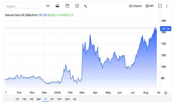Screen dimensions: 175x105
Task: Switch to the 1M range
Action: 31,99
